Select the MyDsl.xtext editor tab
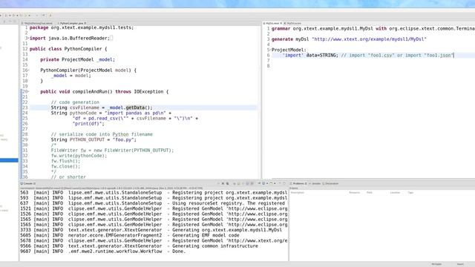 pos(272,23)
